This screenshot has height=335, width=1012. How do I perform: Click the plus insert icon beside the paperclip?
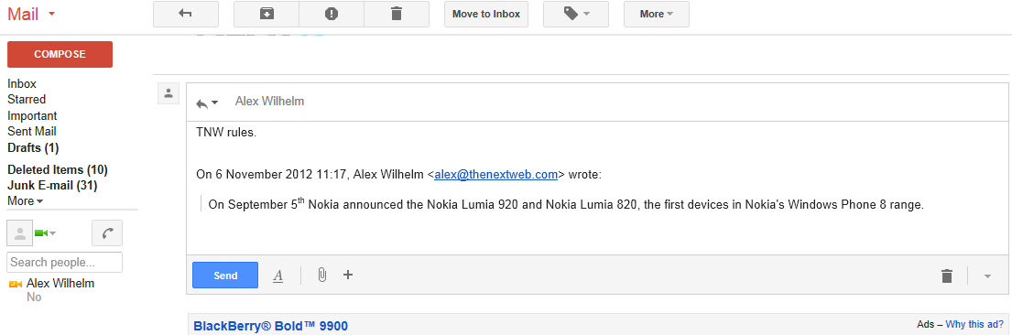point(348,275)
